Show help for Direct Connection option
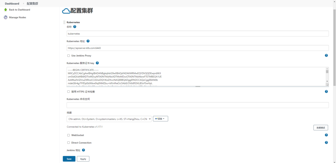Image resolution: width=336 pixels, height=163 pixels. (x=326, y=143)
